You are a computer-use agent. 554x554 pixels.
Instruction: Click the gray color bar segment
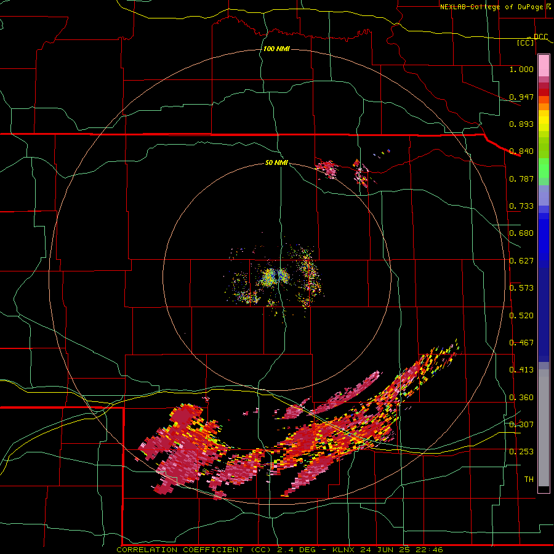click(x=544, y=428)
